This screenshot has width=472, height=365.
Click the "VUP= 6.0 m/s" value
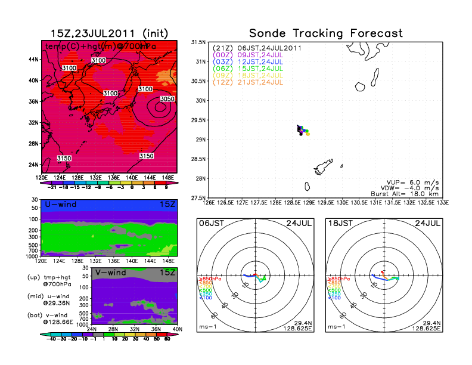[412, 182]
